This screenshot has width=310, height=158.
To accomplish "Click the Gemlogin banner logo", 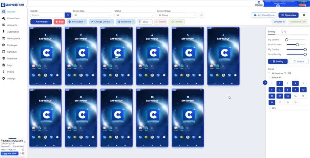I will click(x=259, y=4).
